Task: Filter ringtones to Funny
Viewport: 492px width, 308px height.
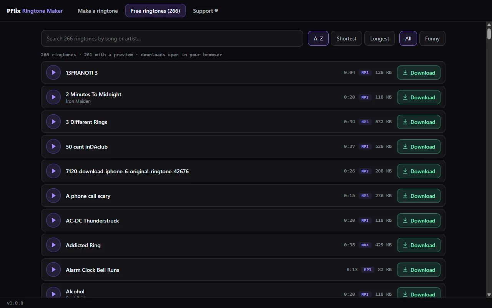Action: [x=432, y=38]
